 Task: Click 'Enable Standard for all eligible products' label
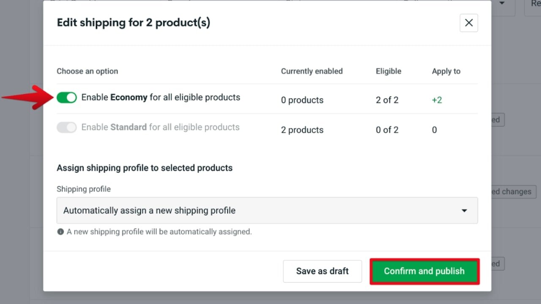pos(161,128)
